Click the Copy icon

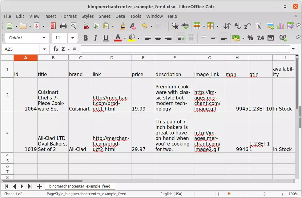click(x=96, y=26)
